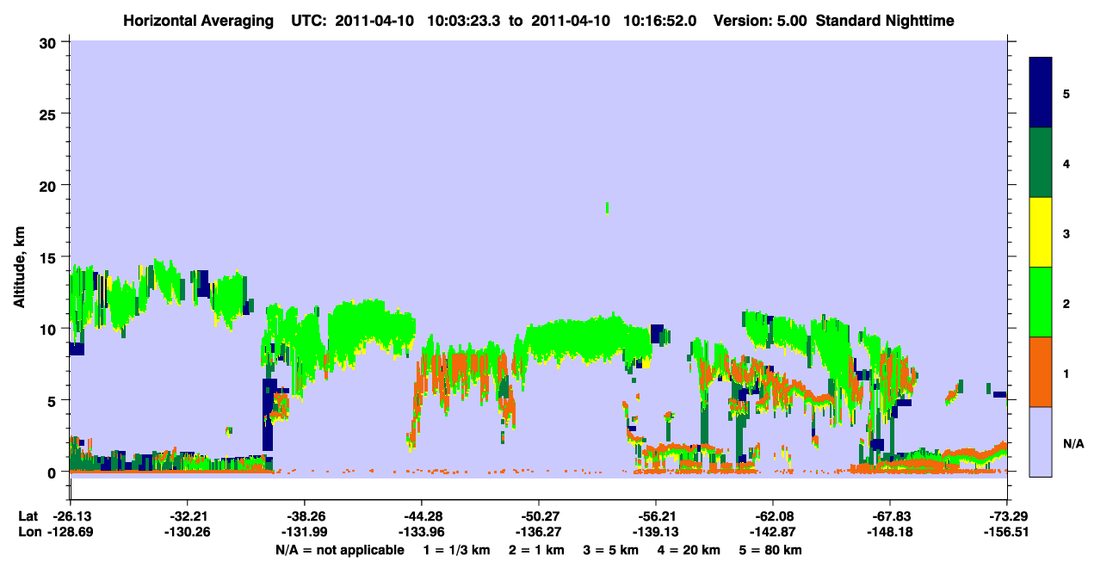Screen dimensions: 1119x574
Task: Click the altitude tick label 25
Action: (x=50, y=114)
